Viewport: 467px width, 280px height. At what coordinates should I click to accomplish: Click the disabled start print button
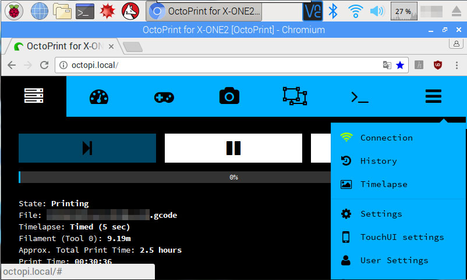(87, 148)
